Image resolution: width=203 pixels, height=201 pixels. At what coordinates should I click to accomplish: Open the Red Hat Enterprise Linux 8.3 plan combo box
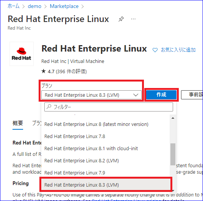[x=91, y=95]
